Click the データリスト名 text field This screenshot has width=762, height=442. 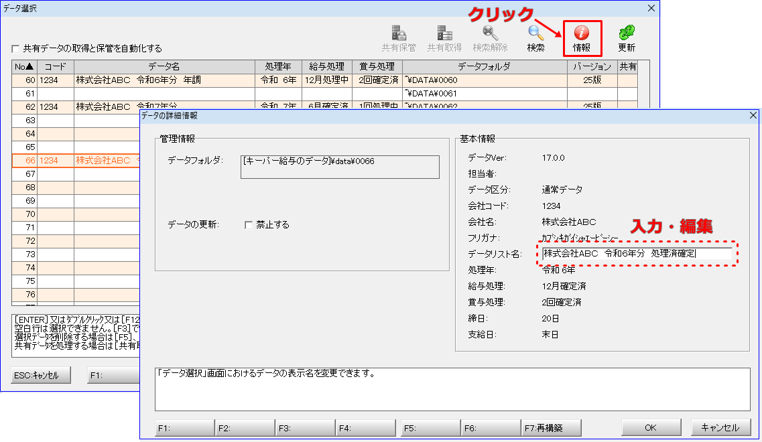[x=637, y=254]
